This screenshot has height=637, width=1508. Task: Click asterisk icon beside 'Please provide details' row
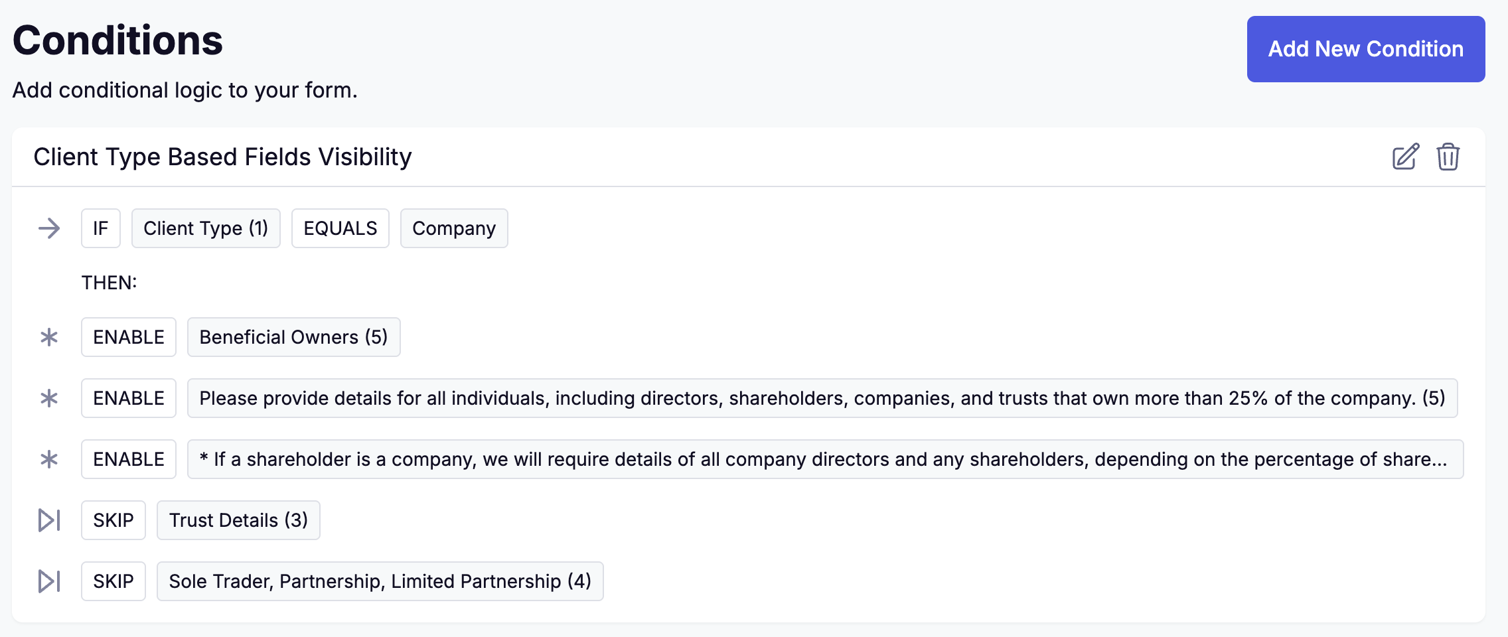49,399
